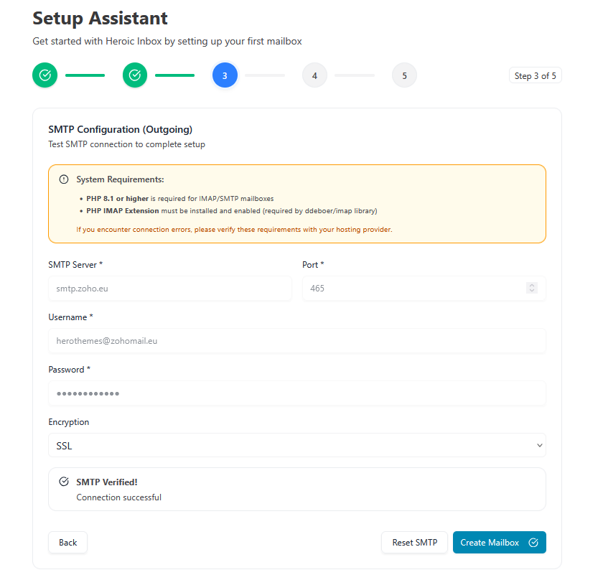Open the Encryption SSL dropdown
The height and width of the screenshot is (580, 603).
(296, 445)
